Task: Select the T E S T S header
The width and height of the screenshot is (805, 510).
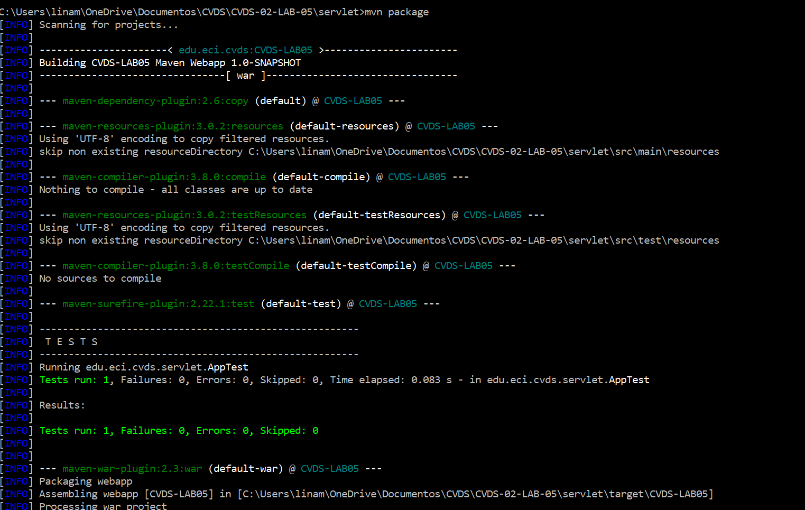Action: tap(71, 341)
